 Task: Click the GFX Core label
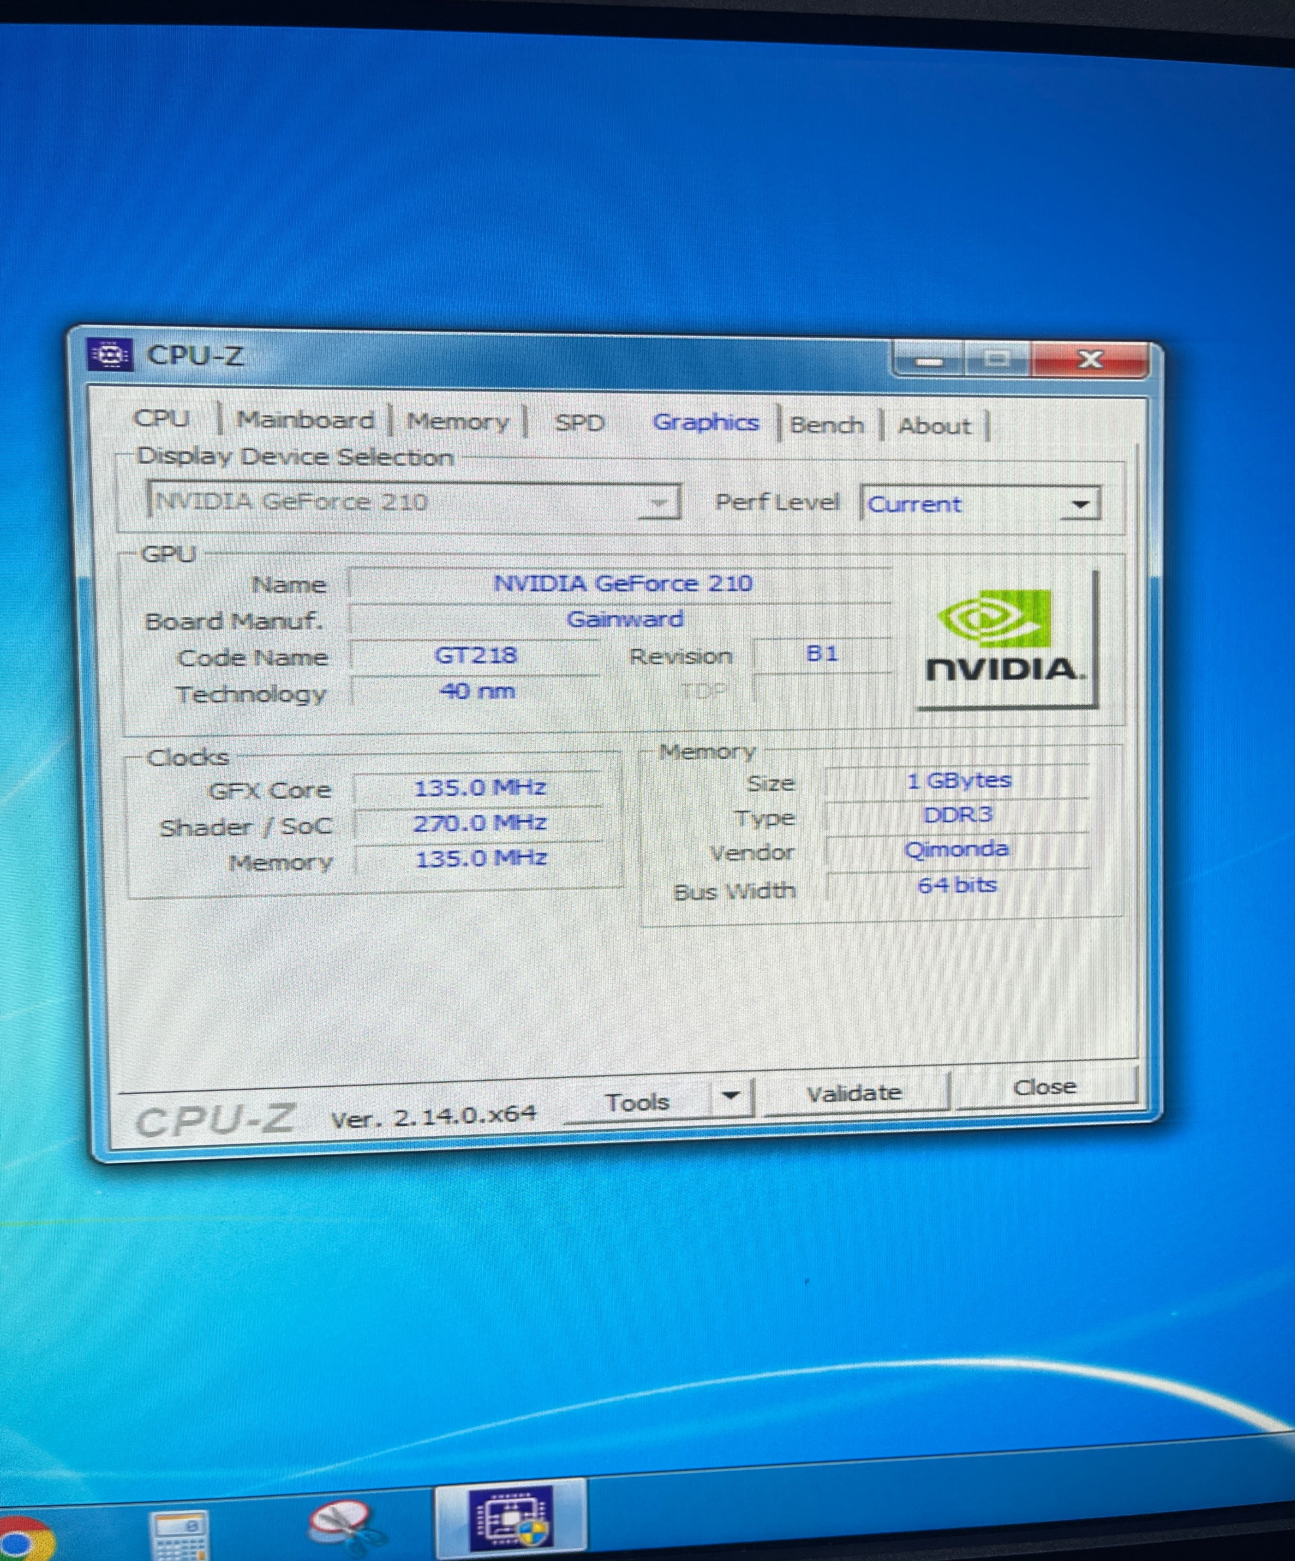269,790
